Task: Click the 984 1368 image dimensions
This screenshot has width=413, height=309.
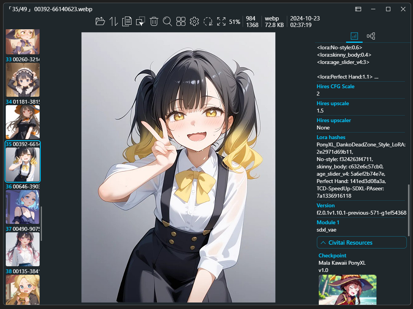Action: [x=252, y=22]
